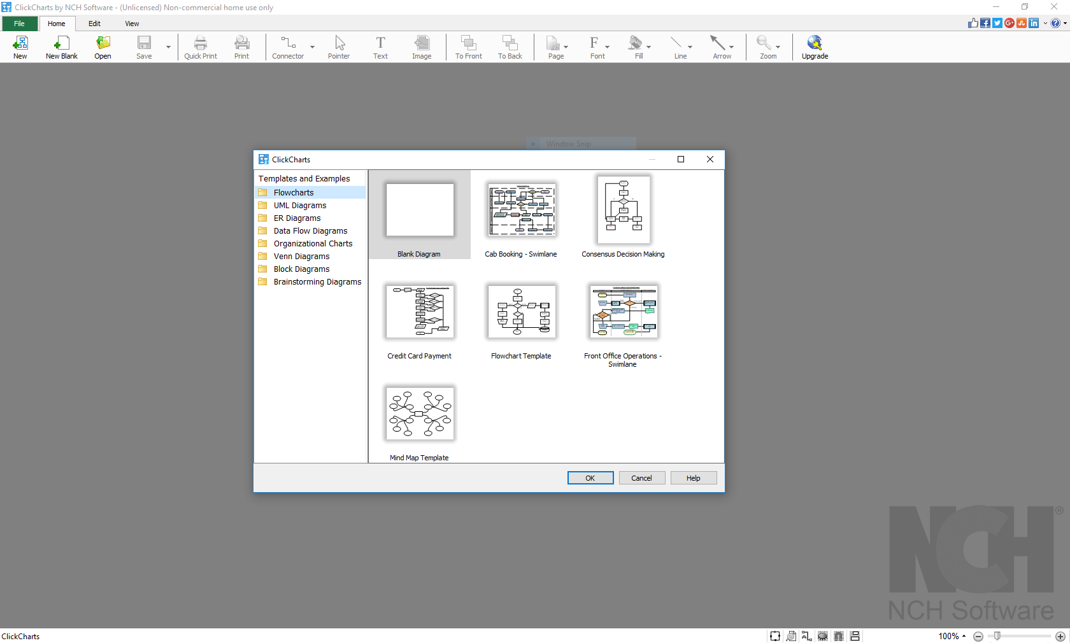Open the View menu
The width and height of the screenshot is (1070, 643).
tap(131, 24)
